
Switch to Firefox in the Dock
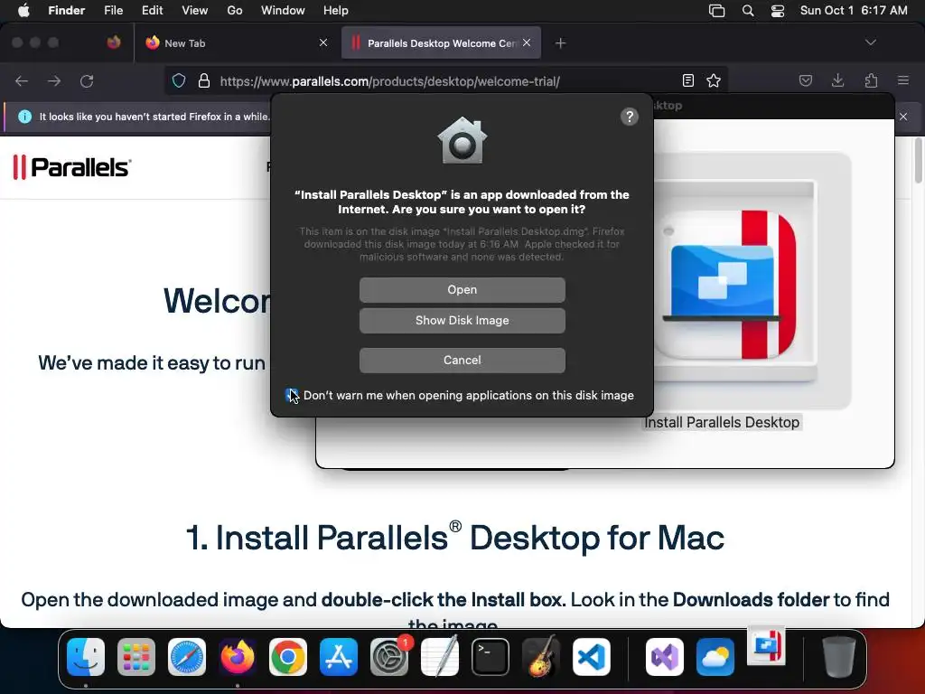click(238, 657)
